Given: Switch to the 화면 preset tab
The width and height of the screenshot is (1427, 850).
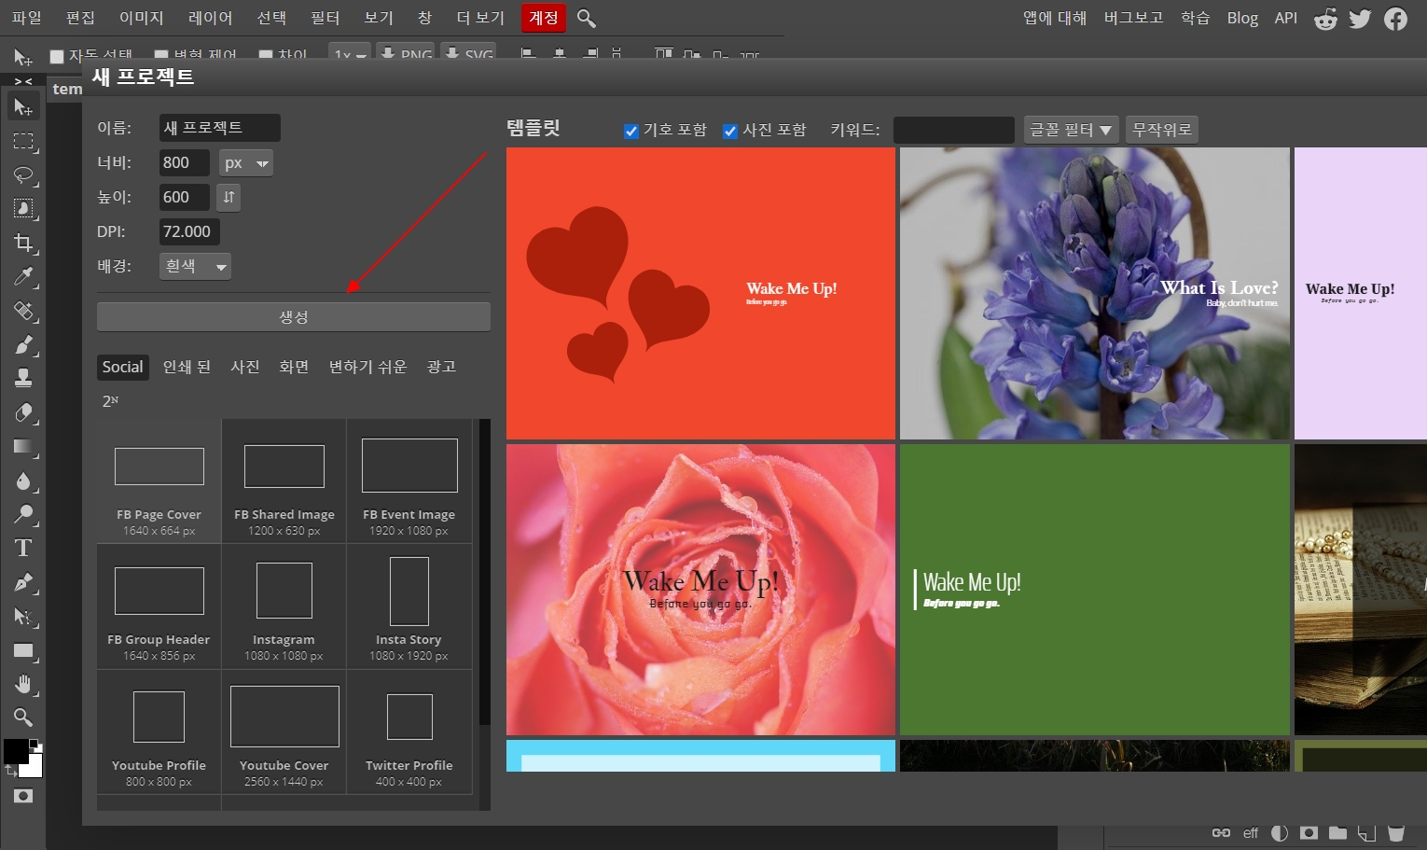Looking at the screenshot, I should (294, 367).
